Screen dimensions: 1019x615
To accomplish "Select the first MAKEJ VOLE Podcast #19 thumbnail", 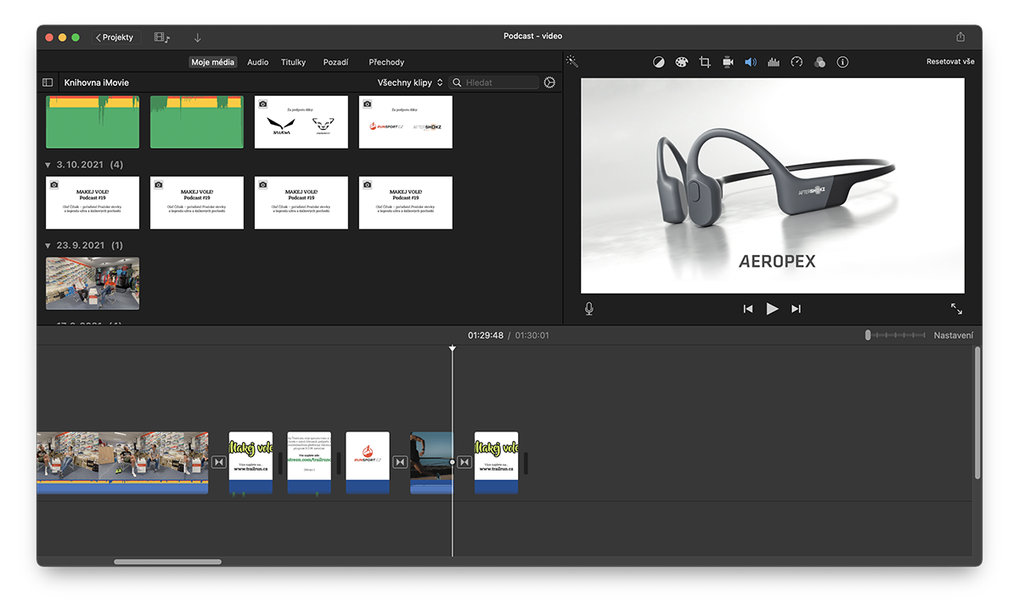I will pyautogui.click(x=93, y=202).
